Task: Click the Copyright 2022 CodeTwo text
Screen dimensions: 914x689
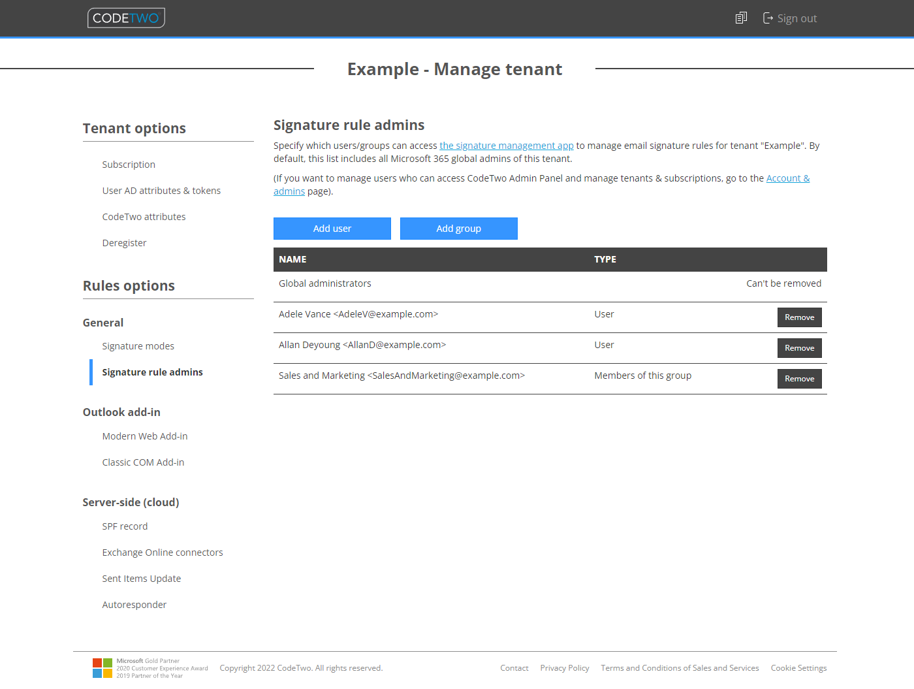Action: click(x=301, y=668)
